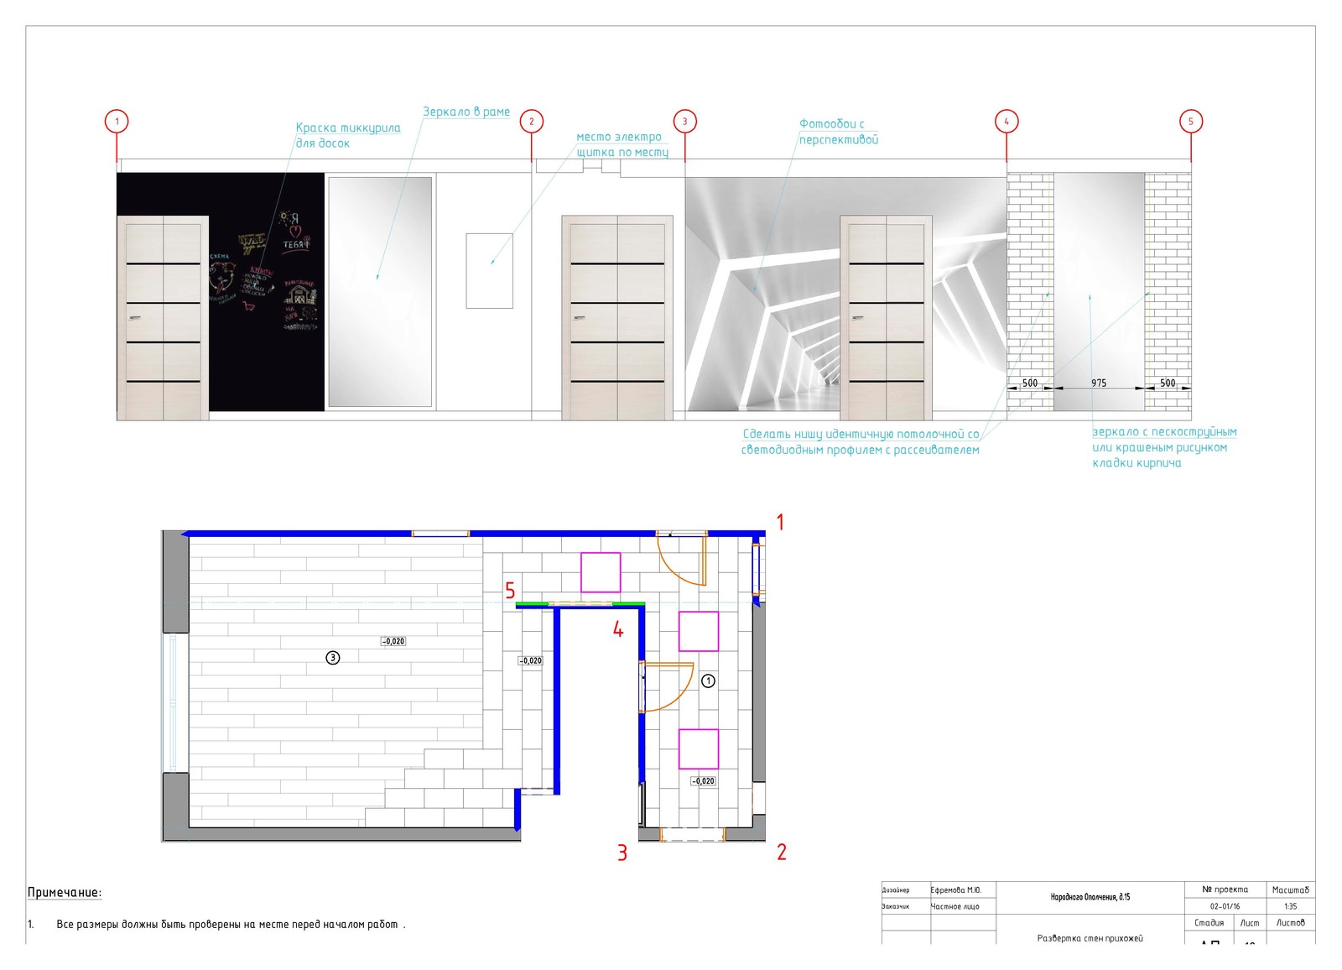This screenshot has height=970, width=1342.
Task: Select the 'место электро щитка' annotation
Action: 622,144
